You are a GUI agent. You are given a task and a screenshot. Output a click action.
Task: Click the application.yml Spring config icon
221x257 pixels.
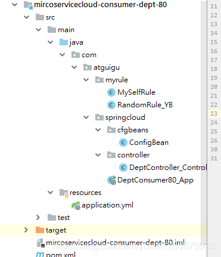pos(76,205)
